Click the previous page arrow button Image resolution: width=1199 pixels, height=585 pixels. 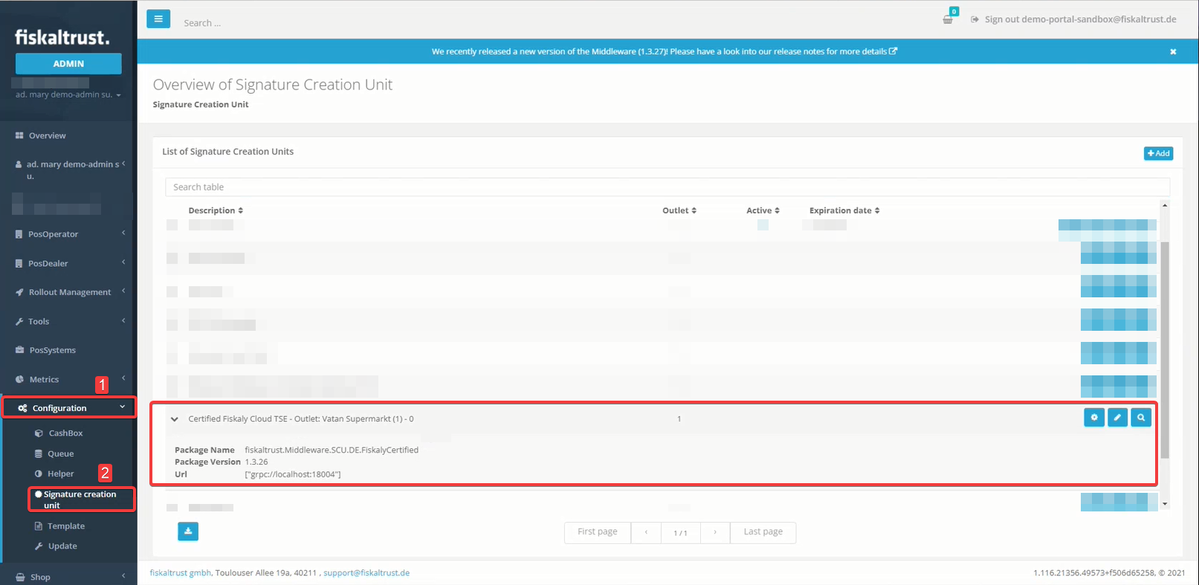tap(646, 532)
